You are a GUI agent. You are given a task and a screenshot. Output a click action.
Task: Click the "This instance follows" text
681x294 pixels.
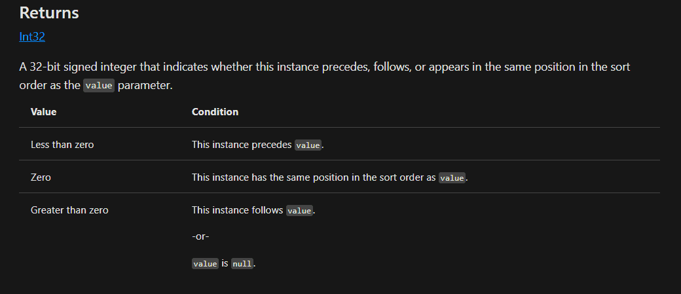point(238,210)
